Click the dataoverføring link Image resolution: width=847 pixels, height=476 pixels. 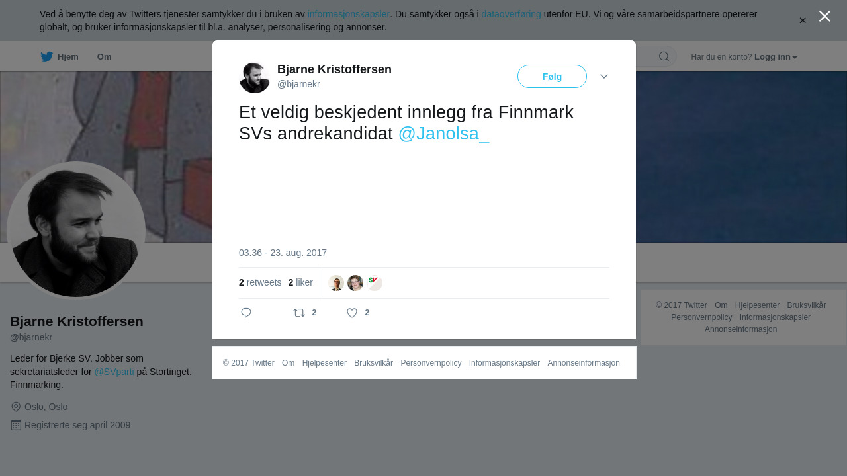click(x=512, y=14)
